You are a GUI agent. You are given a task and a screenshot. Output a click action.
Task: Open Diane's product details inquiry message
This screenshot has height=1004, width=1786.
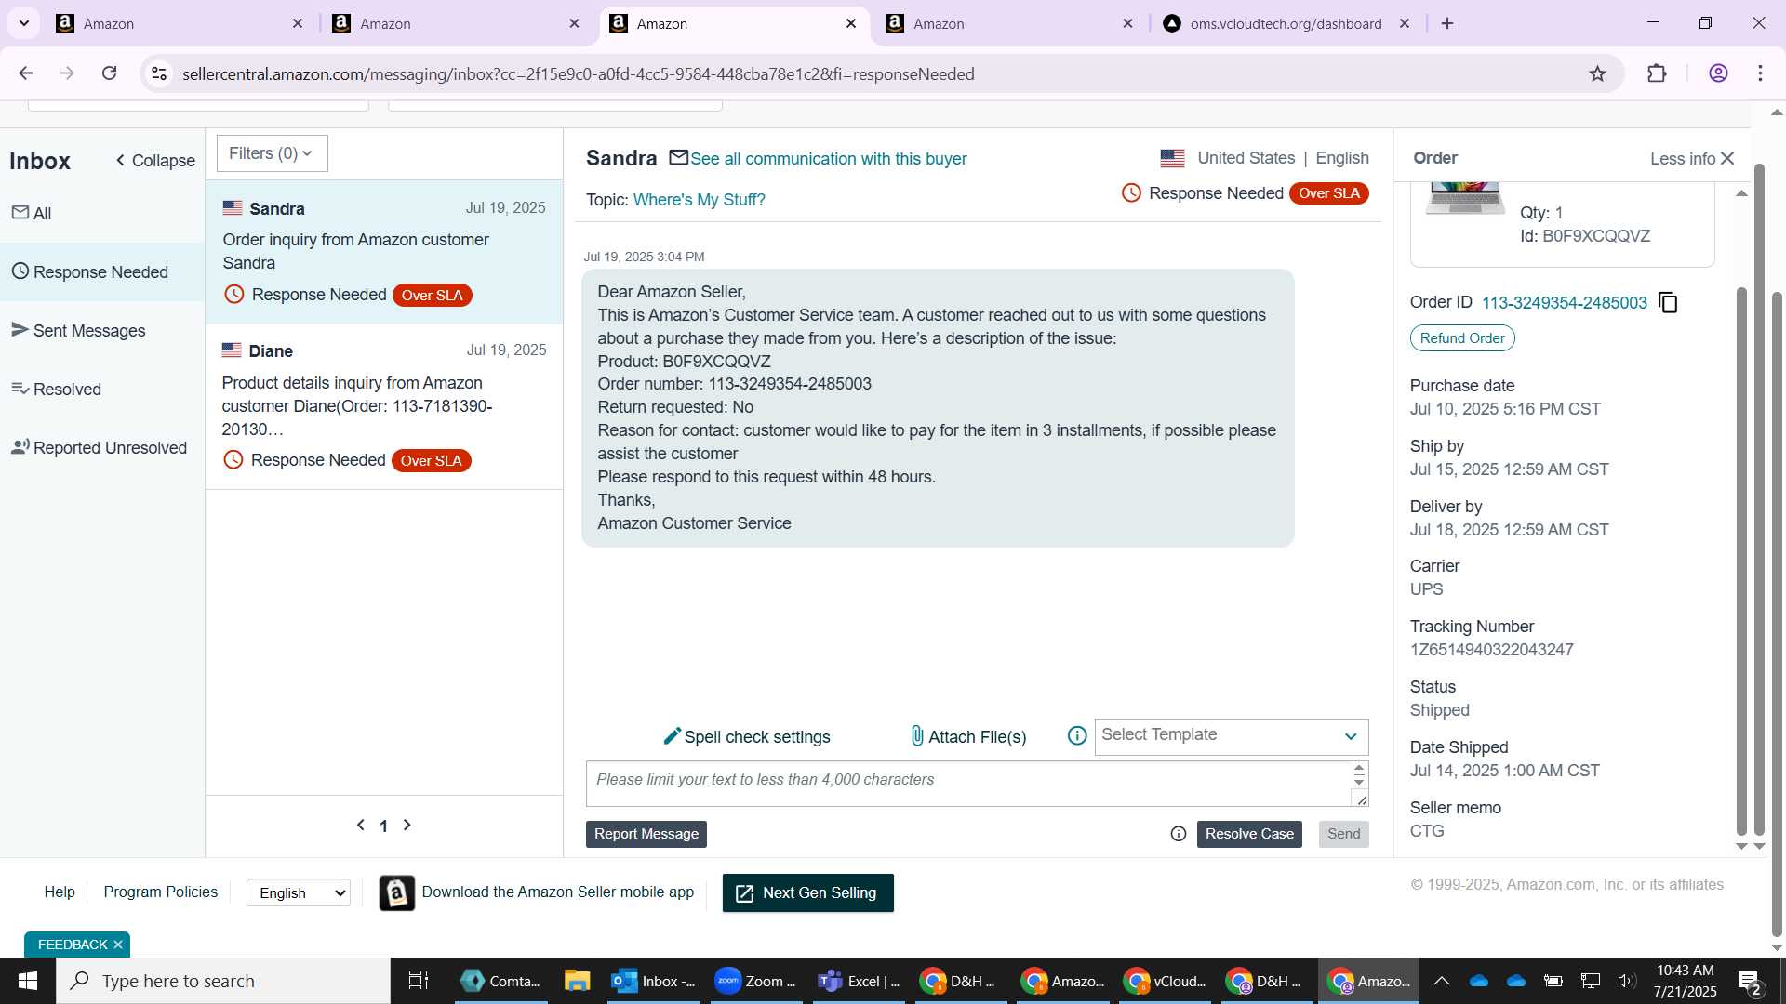point(384,406)
